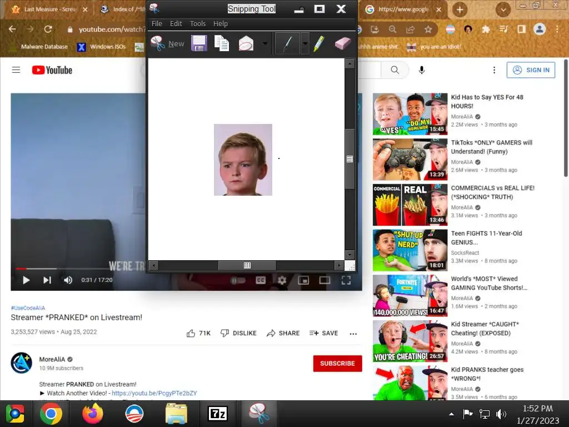Open the MoreAliA channel avatar

click(x=22, y=363)
